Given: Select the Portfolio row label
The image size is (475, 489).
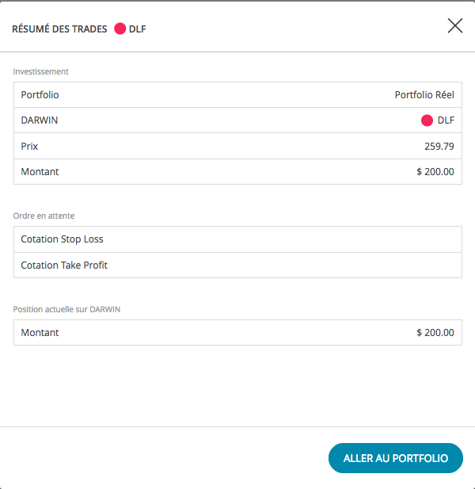Looking at the screenshot, I should click(x=40, y=95).
